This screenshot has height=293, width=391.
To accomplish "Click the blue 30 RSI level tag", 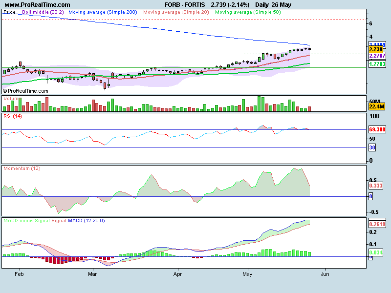I will [x=372, y=147].
